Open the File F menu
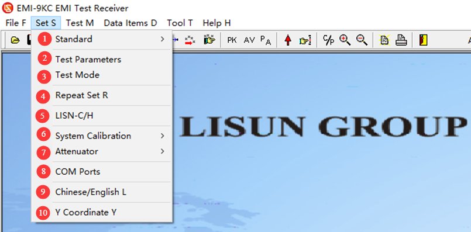 (16, 23)
